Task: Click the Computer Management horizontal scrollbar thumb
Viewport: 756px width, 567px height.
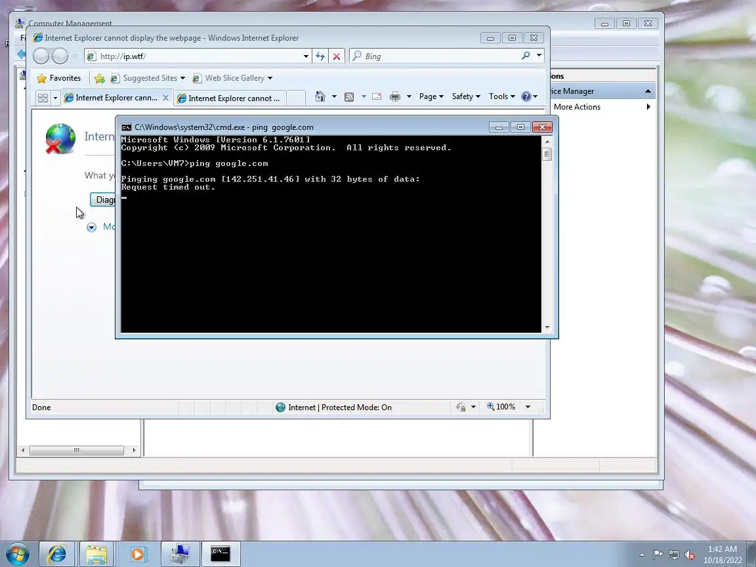Action: pos(77,450)
